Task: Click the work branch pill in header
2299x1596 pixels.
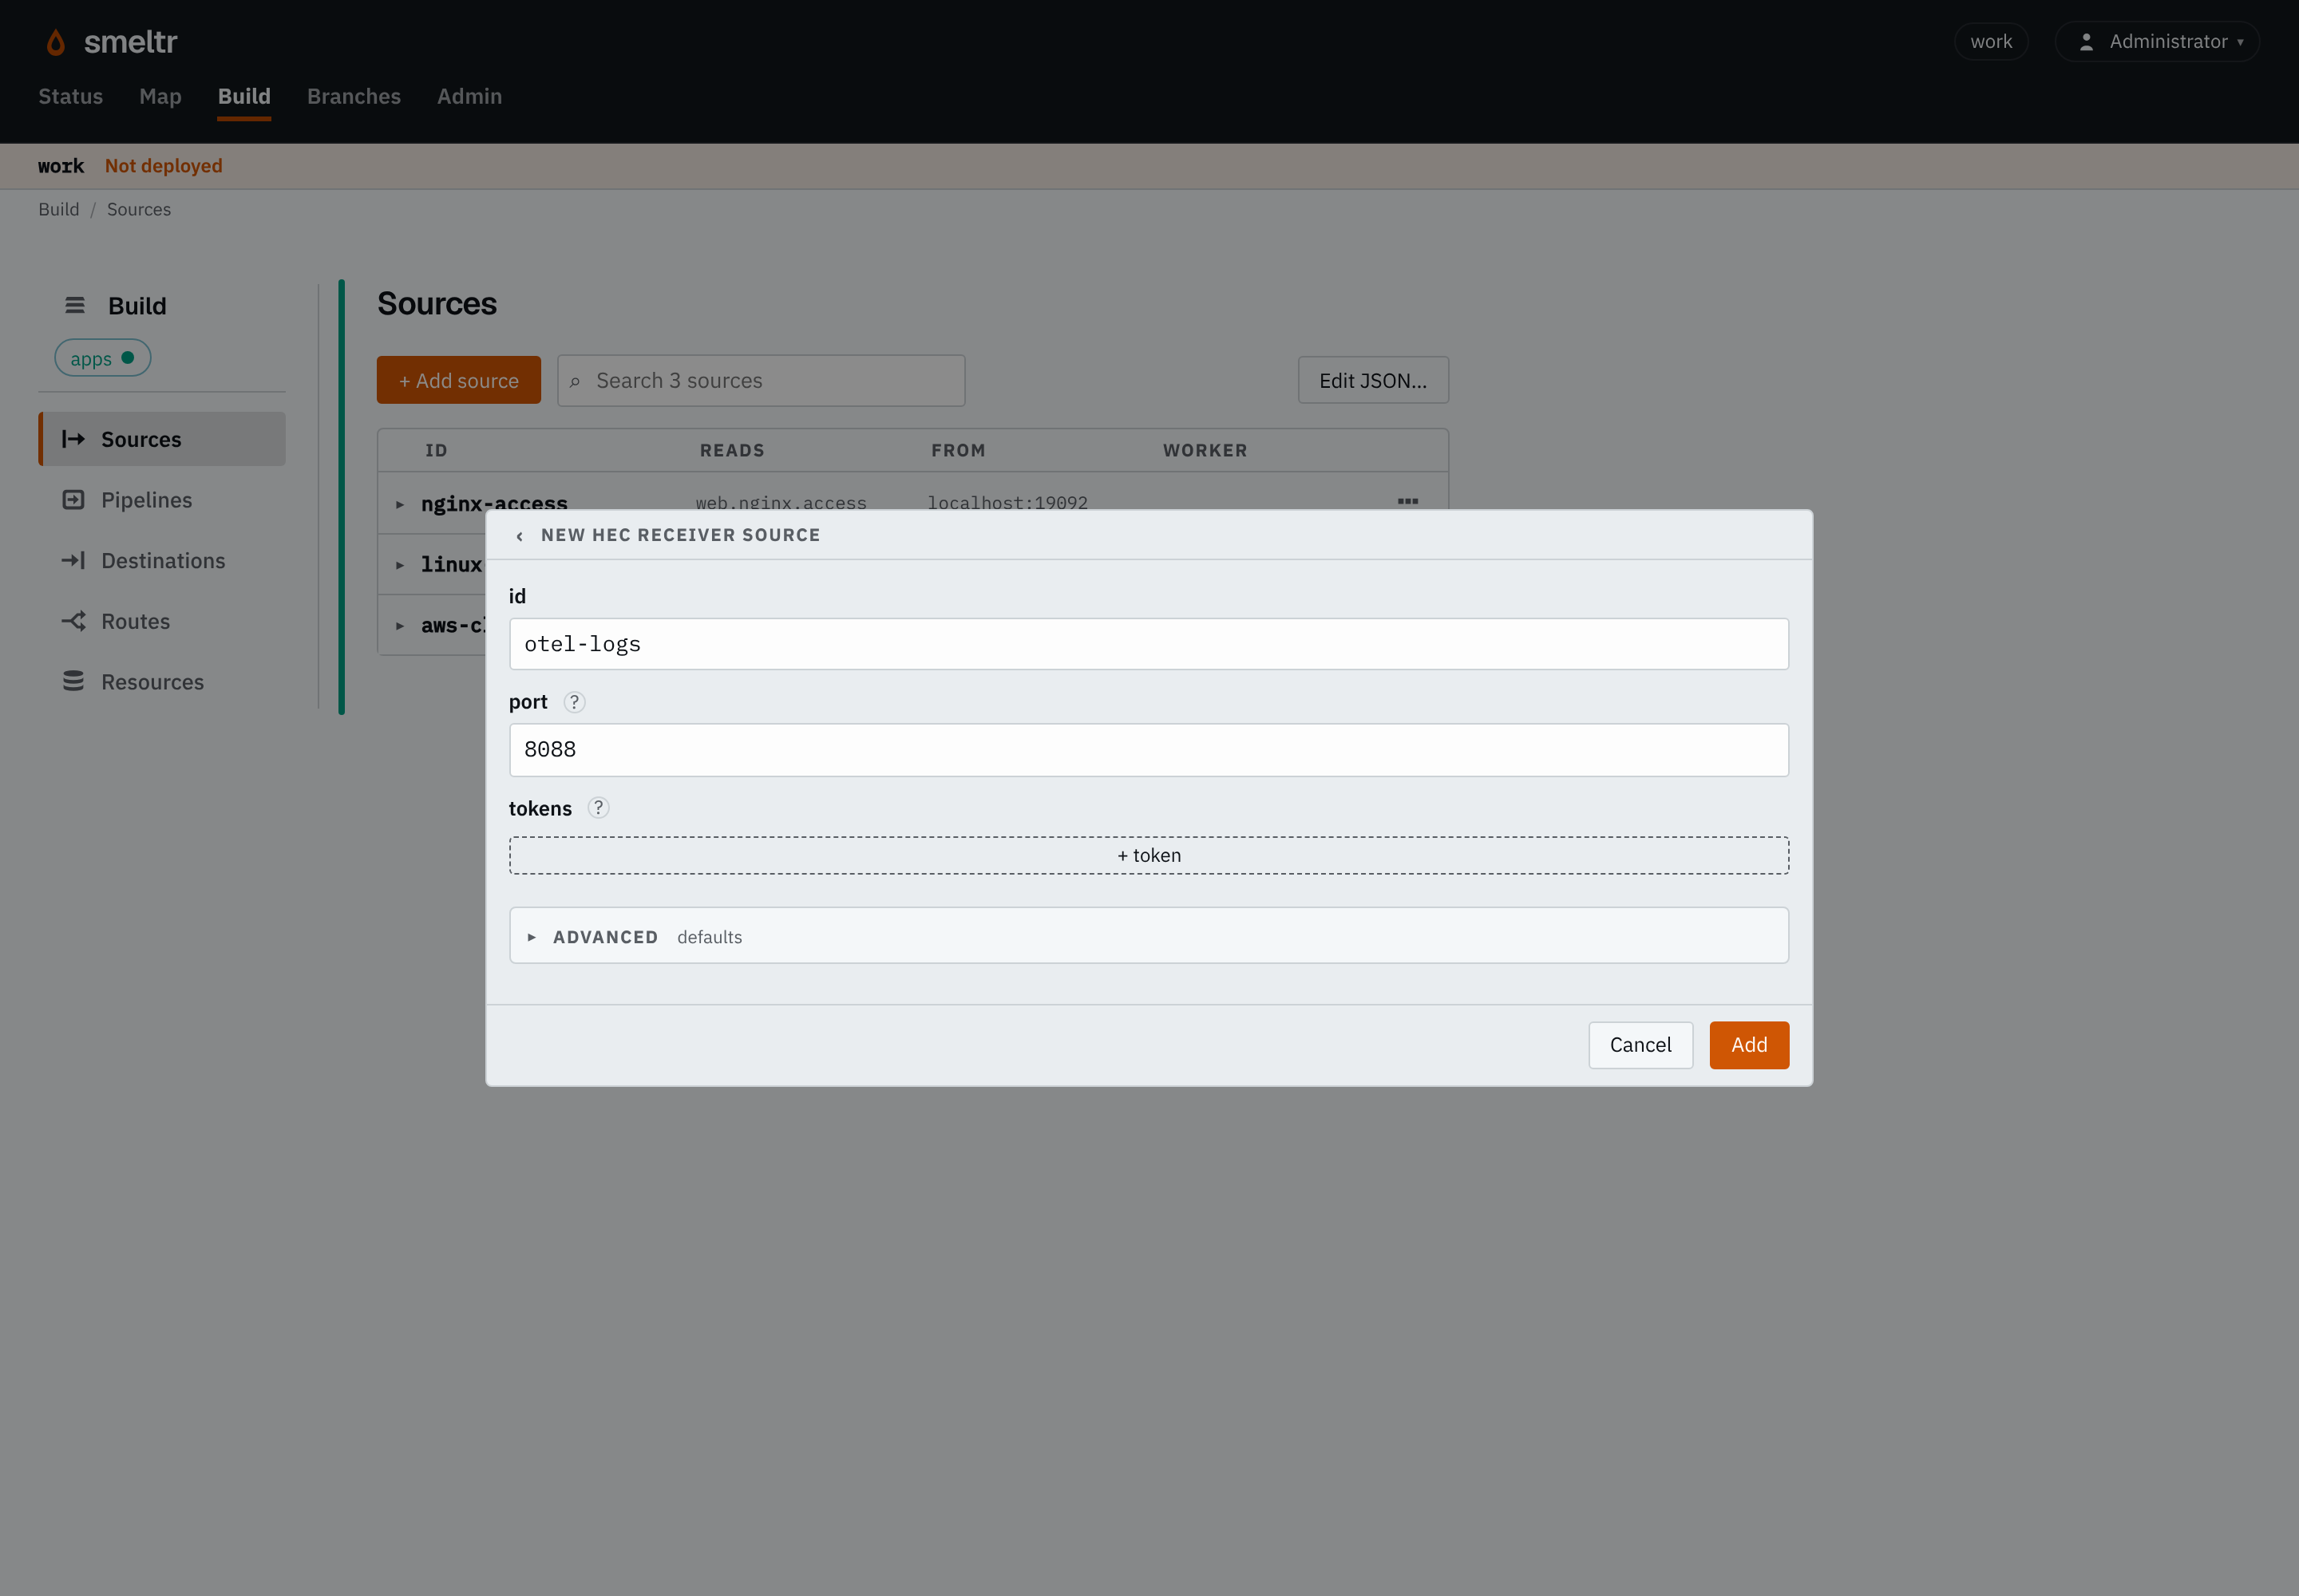Action: click(1991, 42)
